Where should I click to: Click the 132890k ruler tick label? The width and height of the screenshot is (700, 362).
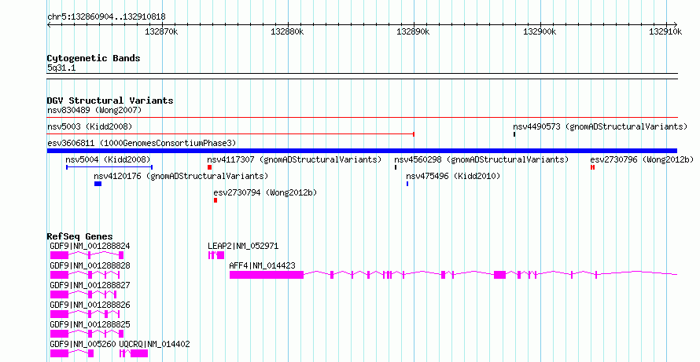coord(414,31)
